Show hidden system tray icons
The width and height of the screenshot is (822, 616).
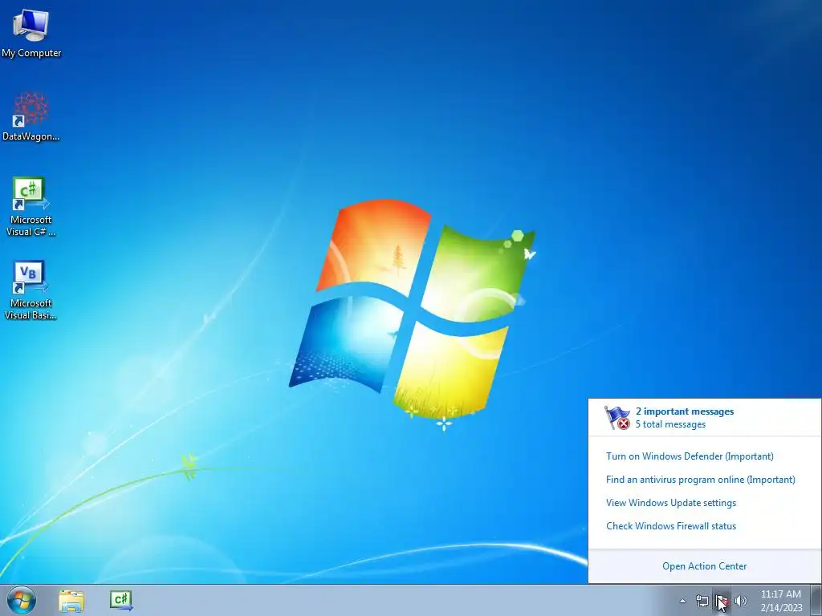pos(682,601)
